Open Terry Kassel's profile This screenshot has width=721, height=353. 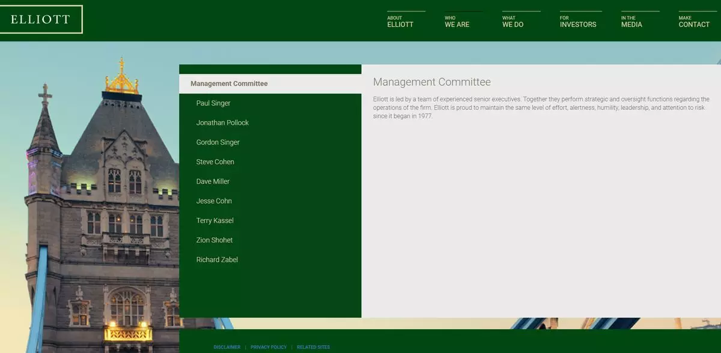[214, 220]
